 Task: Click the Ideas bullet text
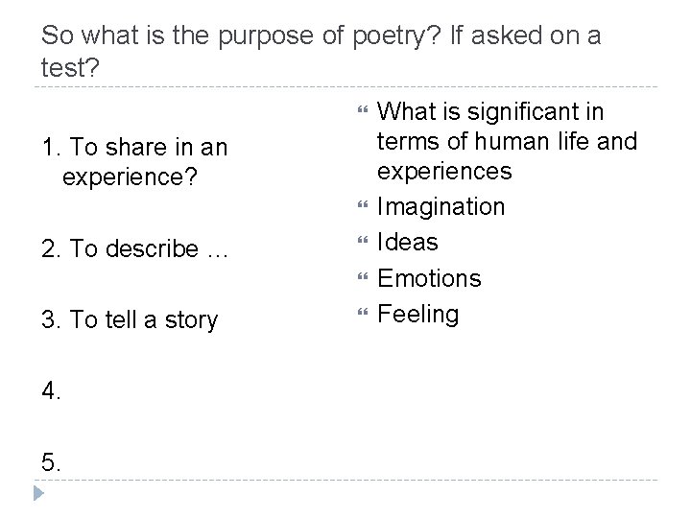[408, 242]
